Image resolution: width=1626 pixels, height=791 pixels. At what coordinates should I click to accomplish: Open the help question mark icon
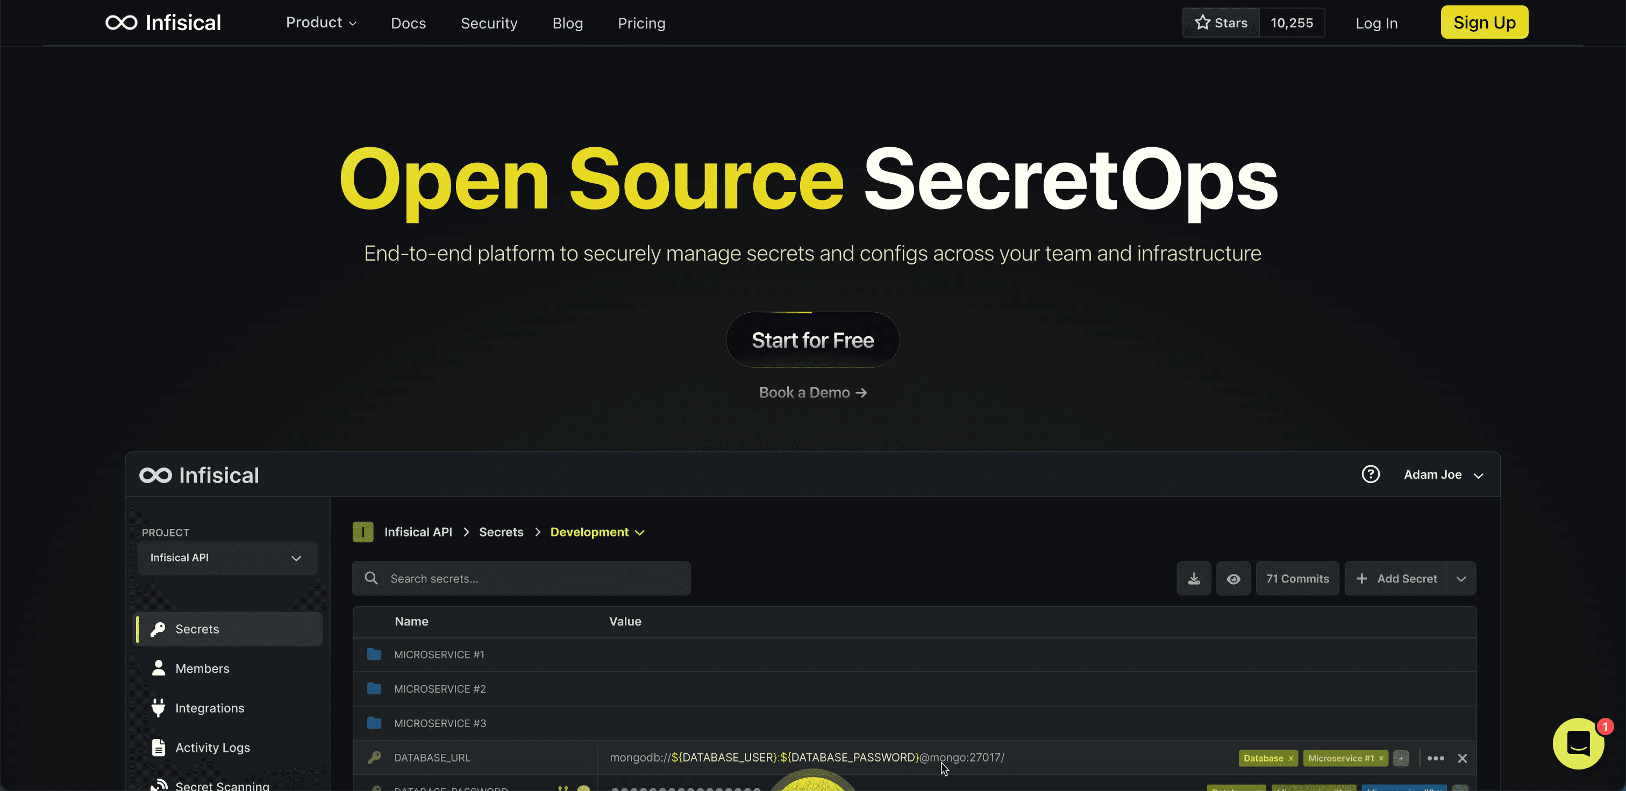(1371, 474)
